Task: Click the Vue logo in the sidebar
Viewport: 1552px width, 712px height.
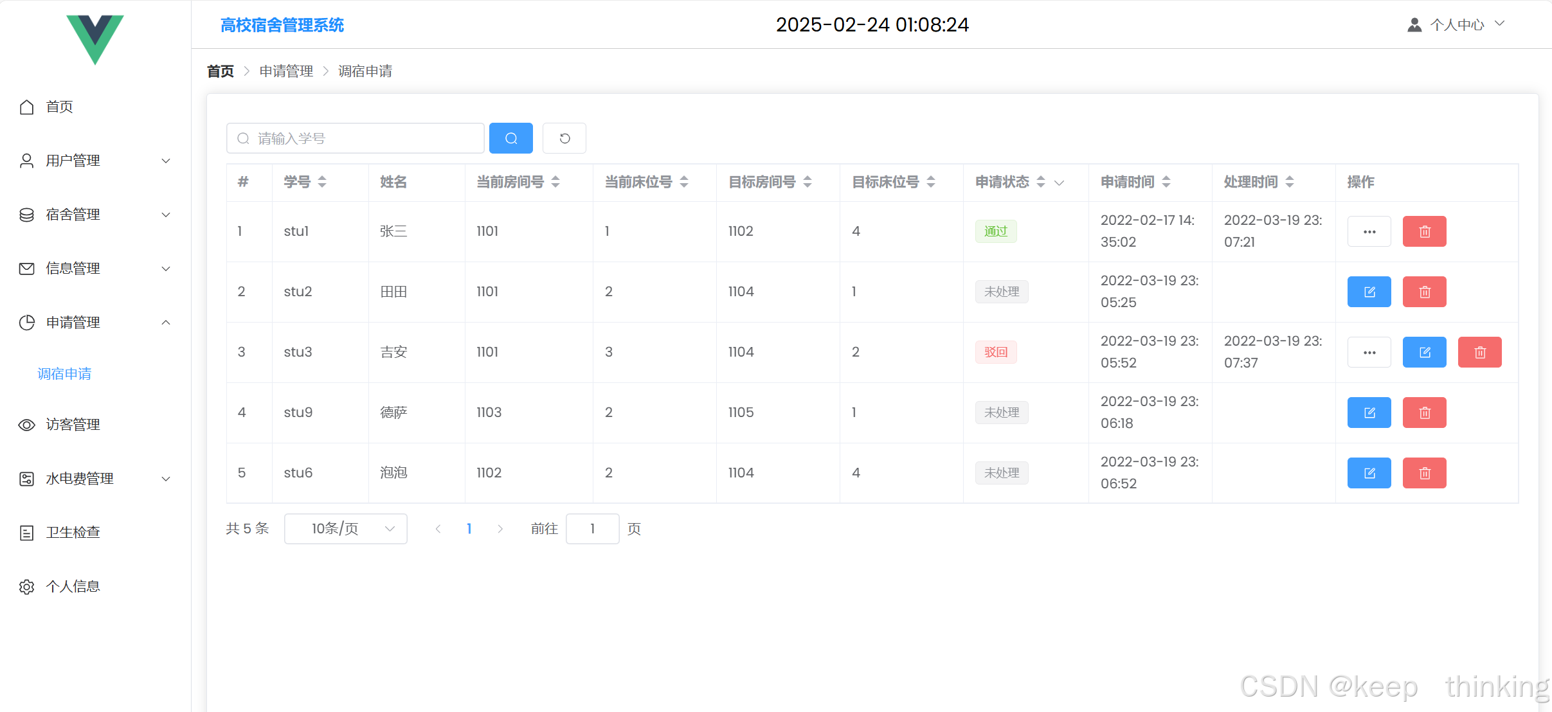Action: coord(95,39)
